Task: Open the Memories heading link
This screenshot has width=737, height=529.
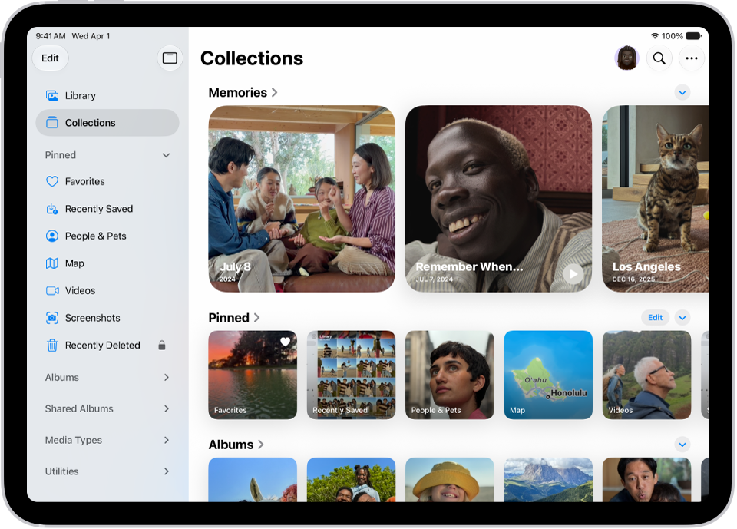Action: pyautogui.click(x=243, y=93)
